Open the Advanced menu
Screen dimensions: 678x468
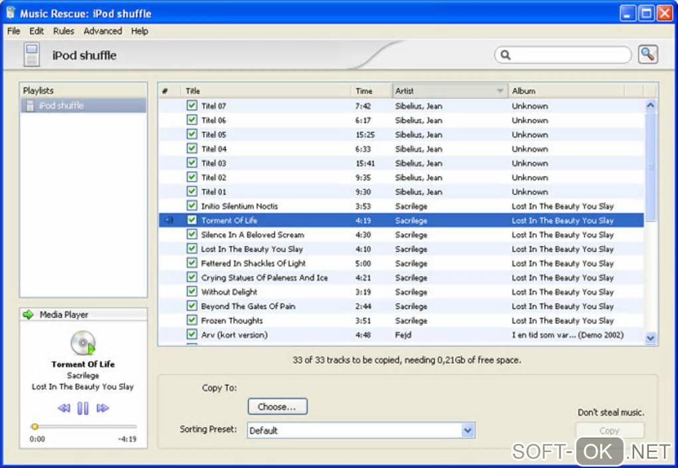point(103,31)
